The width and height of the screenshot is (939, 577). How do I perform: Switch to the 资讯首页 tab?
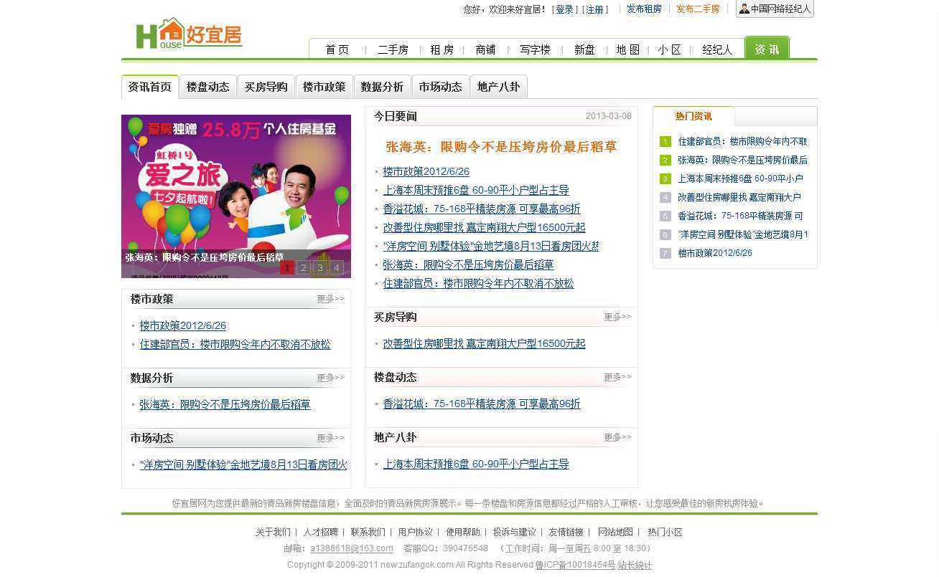(x=150, y=87)
